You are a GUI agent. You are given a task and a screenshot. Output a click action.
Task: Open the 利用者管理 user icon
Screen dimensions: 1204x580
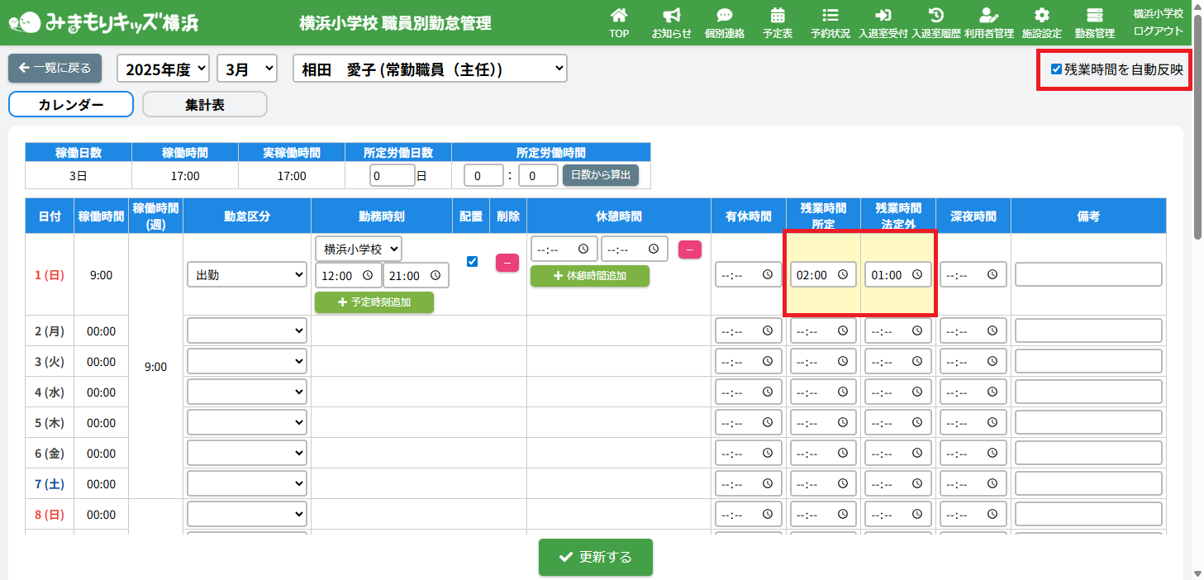pos(988,16)
